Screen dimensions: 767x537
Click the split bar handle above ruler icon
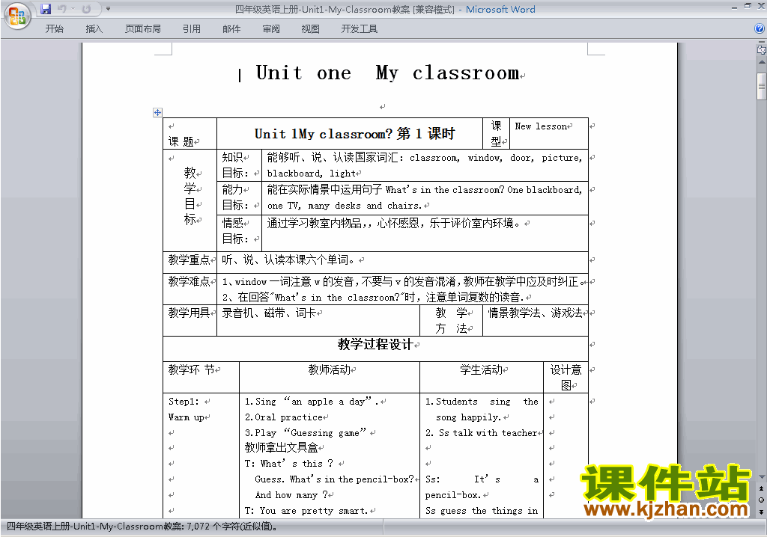[x=761, y=43]
